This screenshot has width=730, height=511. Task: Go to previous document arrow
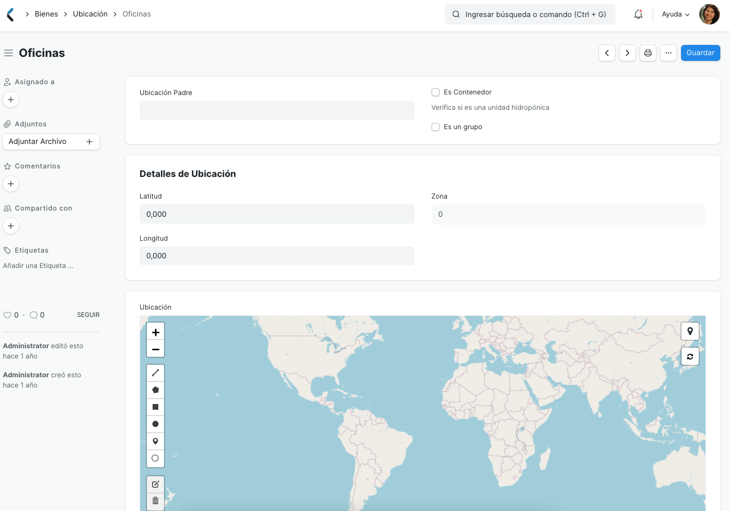coord(607,53)
